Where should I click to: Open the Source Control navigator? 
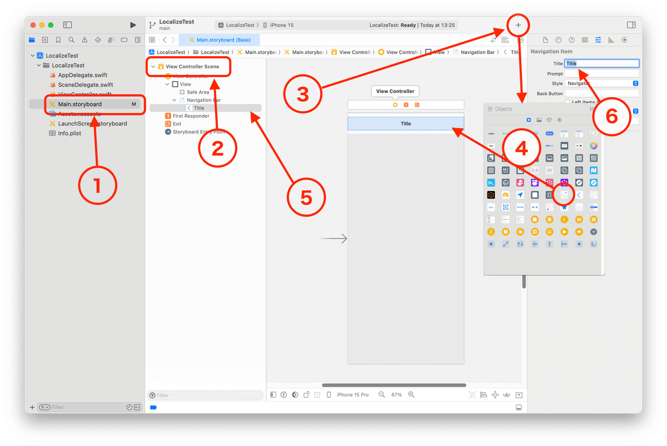45,40
